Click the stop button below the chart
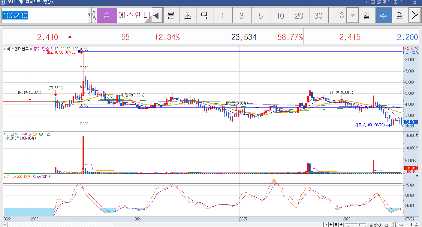Screen dimensions: 422x227 point(336,225)
